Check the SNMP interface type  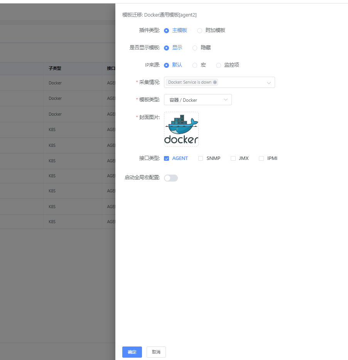[x=201, y=158]
